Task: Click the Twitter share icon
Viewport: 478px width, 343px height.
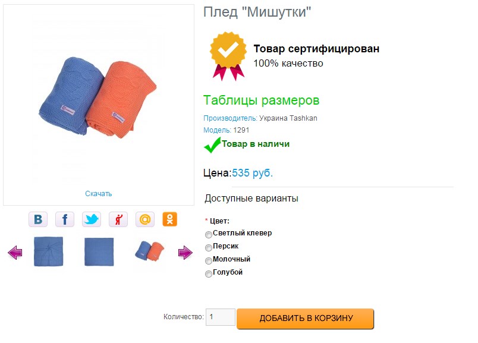Action: pos(92,219)
